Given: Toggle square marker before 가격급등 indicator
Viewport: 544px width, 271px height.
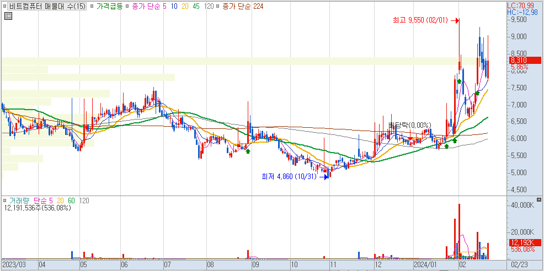Looking at the screenshot, I should 91,6.
